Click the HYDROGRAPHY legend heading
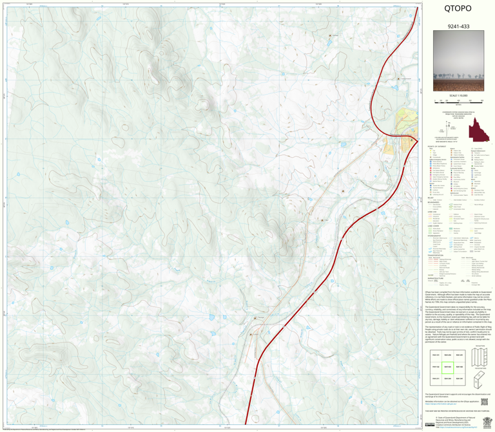495x432 pixels. click(x=434, y=236)
